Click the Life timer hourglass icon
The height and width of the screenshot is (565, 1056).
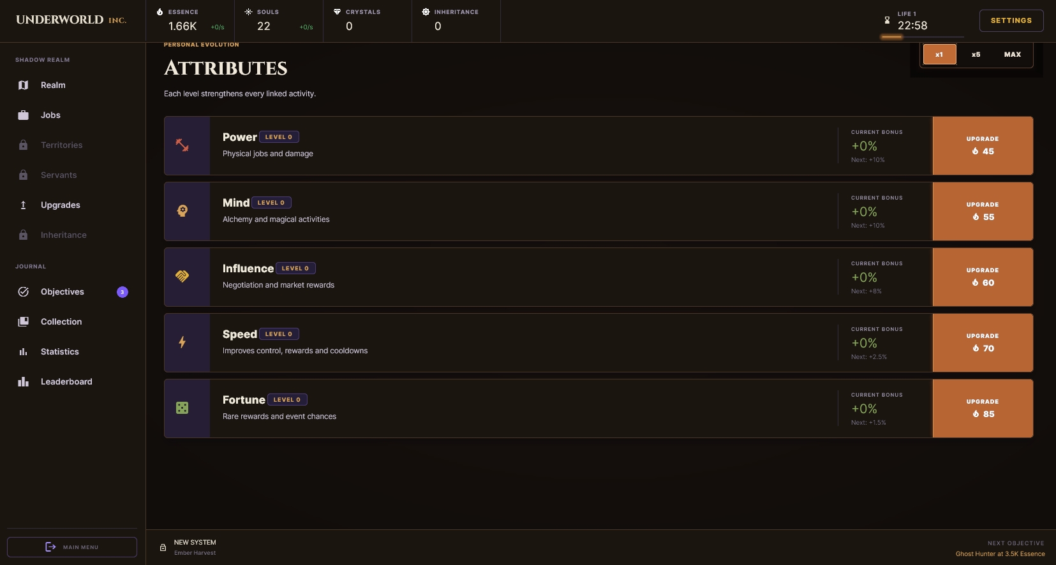(887, 20)
